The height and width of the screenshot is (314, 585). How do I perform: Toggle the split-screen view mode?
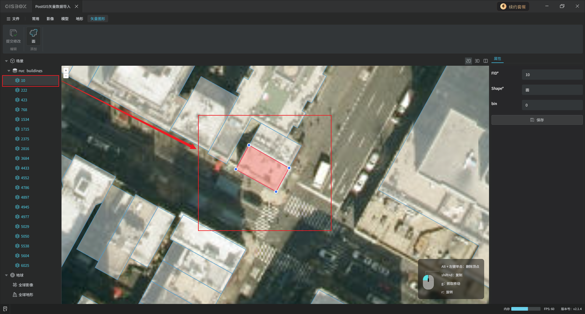point(486,61)
